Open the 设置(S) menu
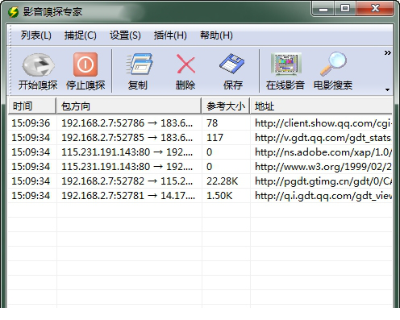The width and height of the screenshot is (400, 320). tap(125, 35)
